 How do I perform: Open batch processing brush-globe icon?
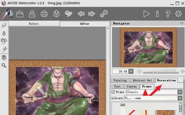click(68, 14)
